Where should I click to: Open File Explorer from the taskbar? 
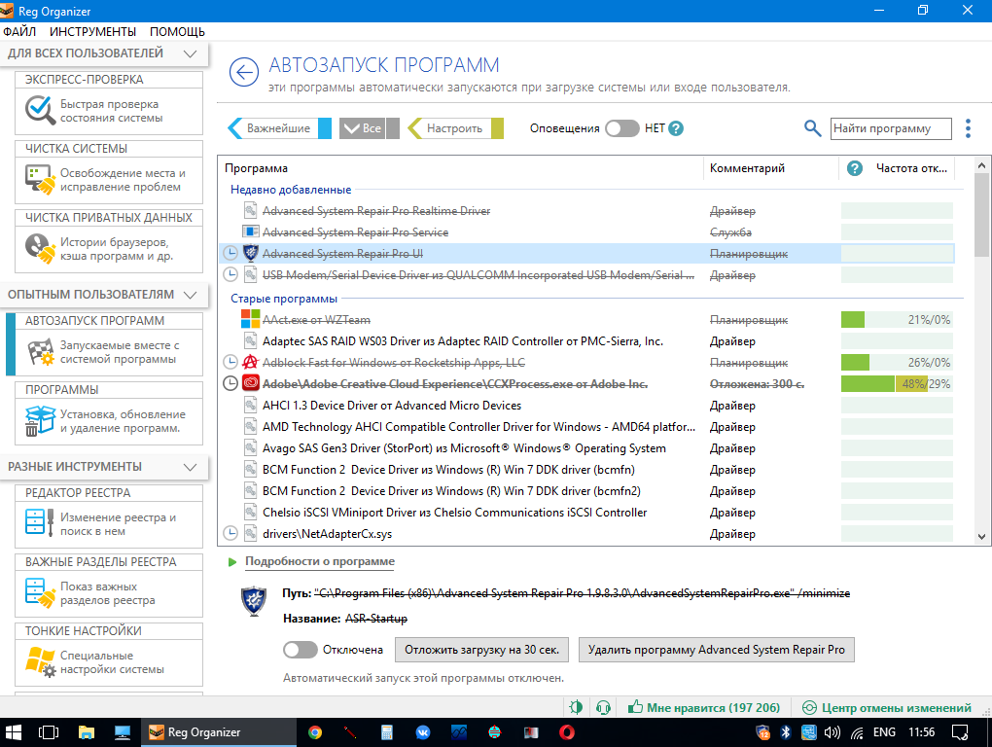(86, 732)
